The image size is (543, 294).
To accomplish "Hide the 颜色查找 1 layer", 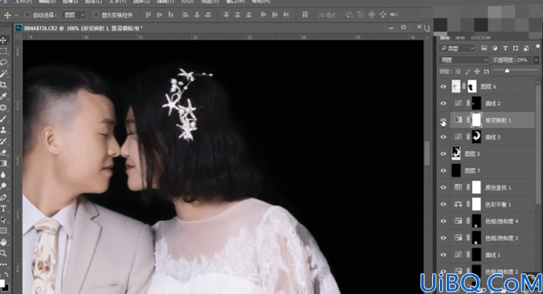I will point(444,188).
